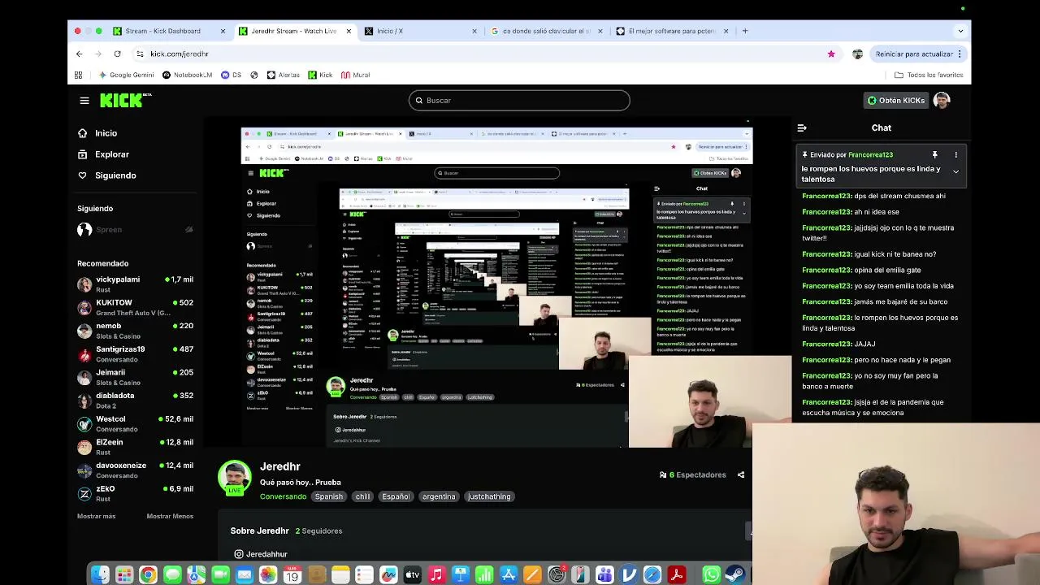The height and width of the screenshot is (585, 1040).
Task: Open pinned message three-dot options
Action: point(955,154)
